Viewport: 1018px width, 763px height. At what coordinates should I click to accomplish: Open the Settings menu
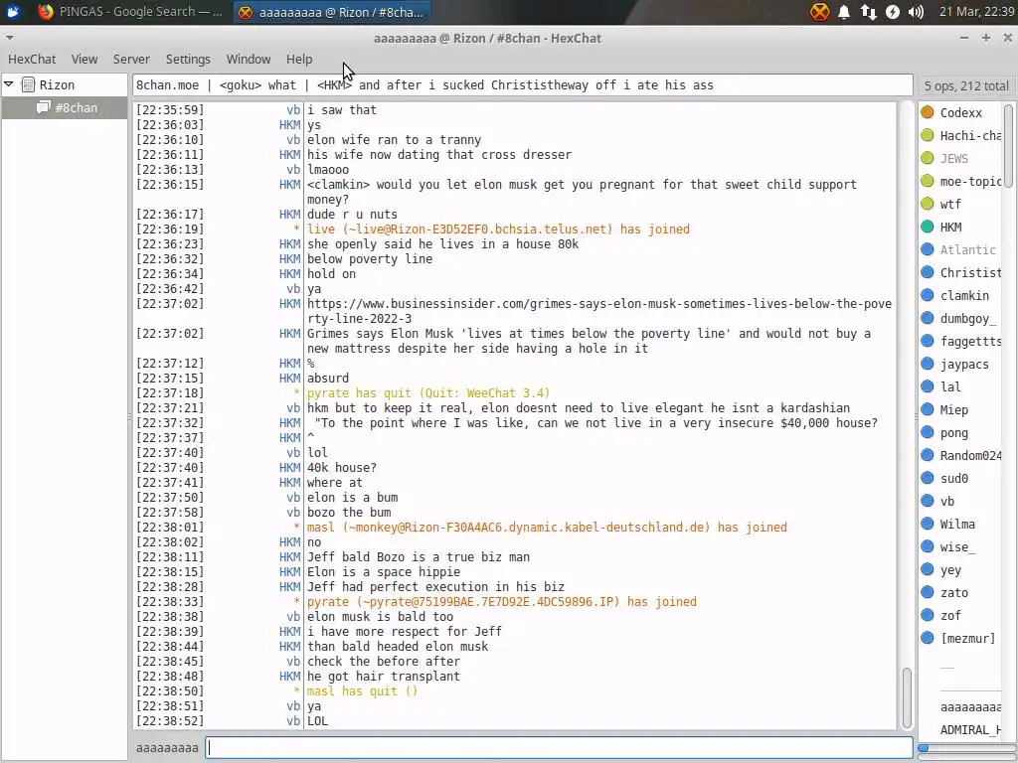tap(188, 59)
